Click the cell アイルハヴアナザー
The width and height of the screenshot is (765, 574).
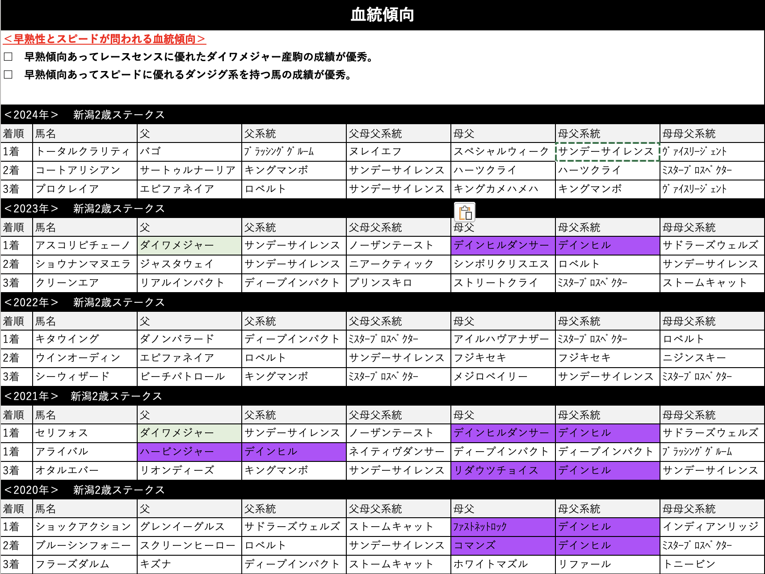coord(503,339)
